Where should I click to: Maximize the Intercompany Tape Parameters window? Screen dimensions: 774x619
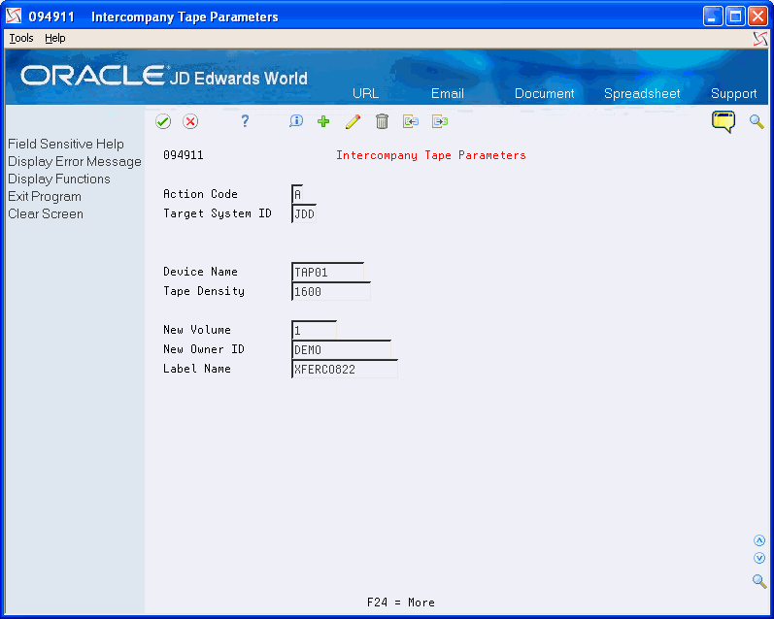(735, 16)
